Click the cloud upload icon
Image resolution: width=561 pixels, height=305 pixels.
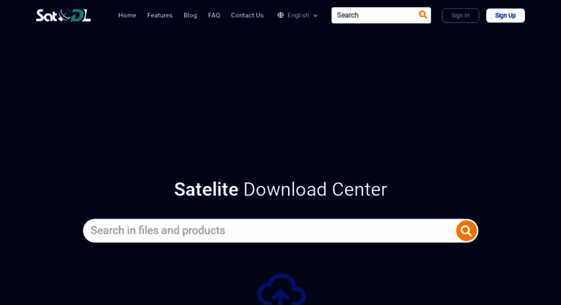(x=281, y=289)
